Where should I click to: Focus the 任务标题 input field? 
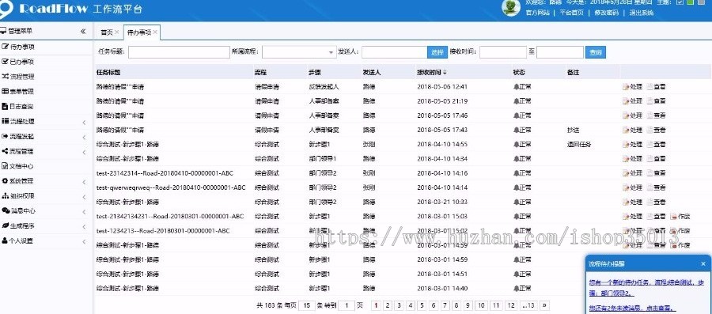click(x=179, y=52)
